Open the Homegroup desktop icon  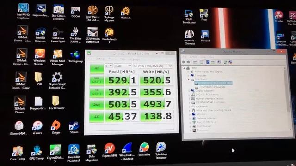pyautogui.click(x=75, y=56)
